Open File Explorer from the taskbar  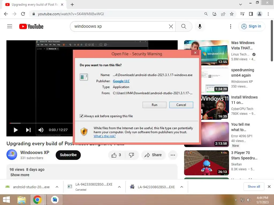coord(21,200)
